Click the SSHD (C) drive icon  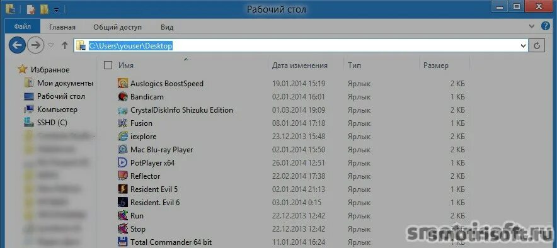pos(29,122)
